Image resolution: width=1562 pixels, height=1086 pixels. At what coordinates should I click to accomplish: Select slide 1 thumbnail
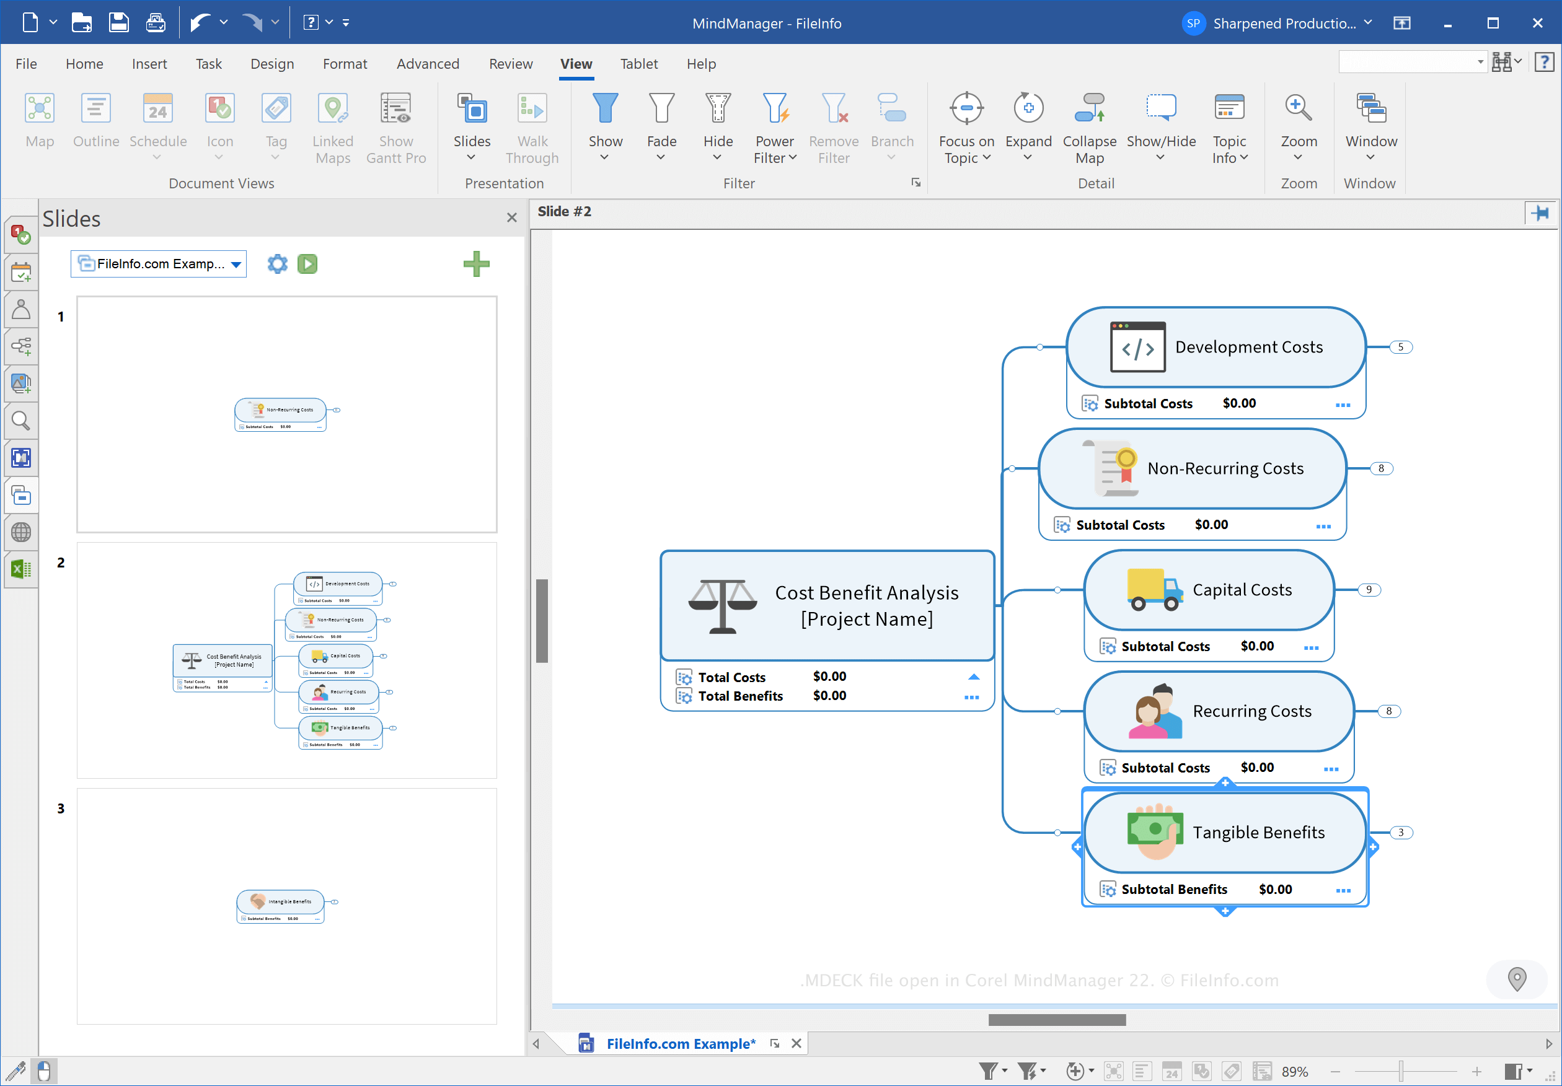click(x=286, y=414)
